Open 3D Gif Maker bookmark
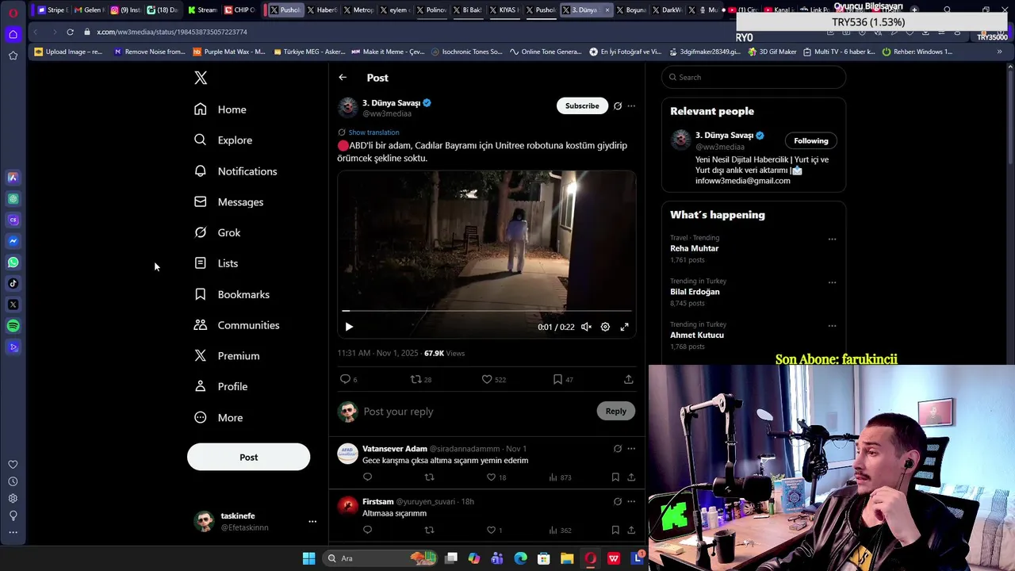The height and width of the screenshot is (571, 1015). pyautogui.click(x=772, y=52)
